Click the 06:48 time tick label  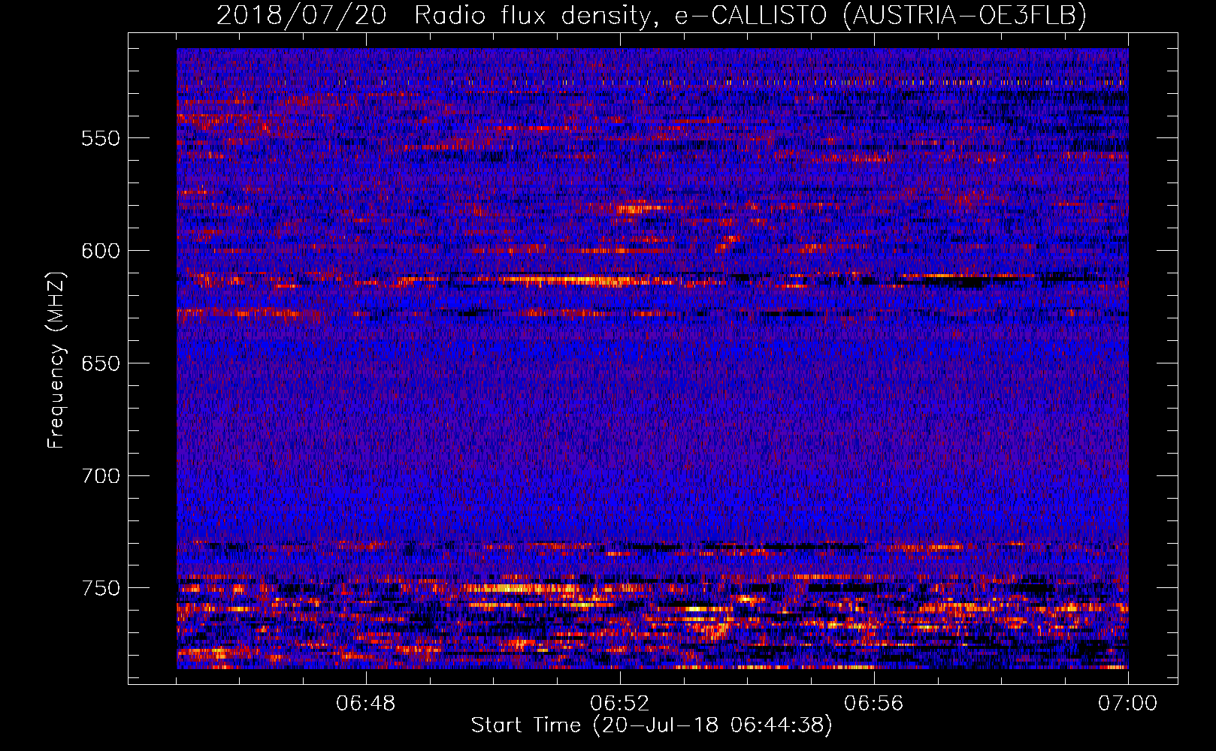[366, 704]
